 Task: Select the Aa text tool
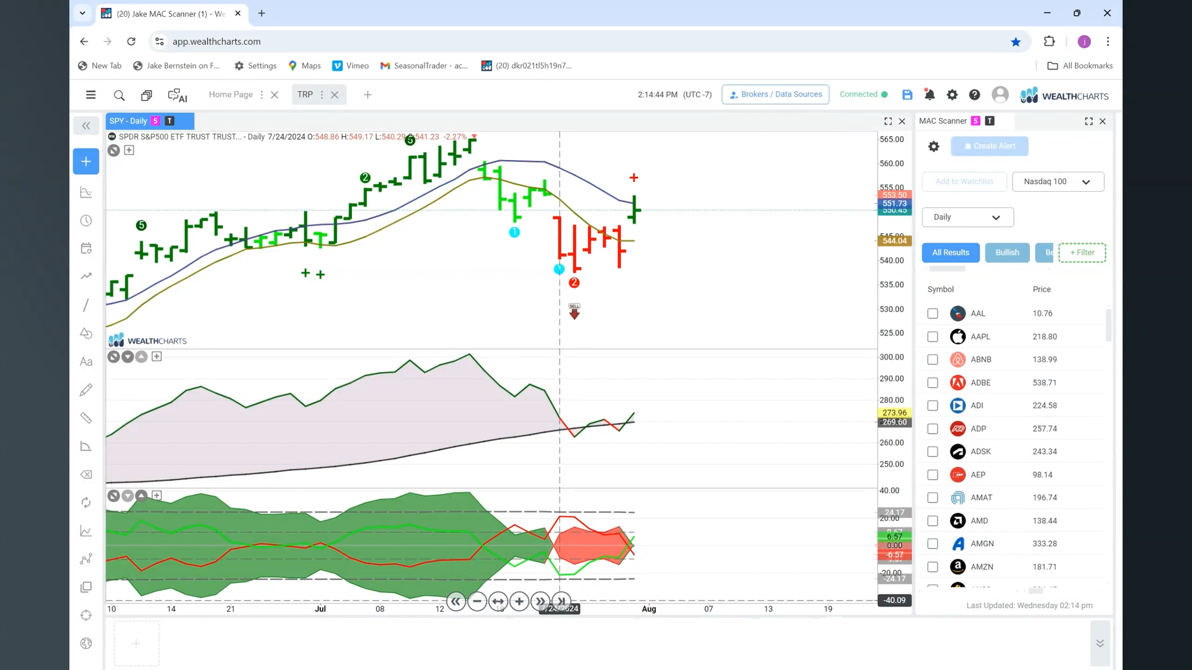tap(86, 362)
